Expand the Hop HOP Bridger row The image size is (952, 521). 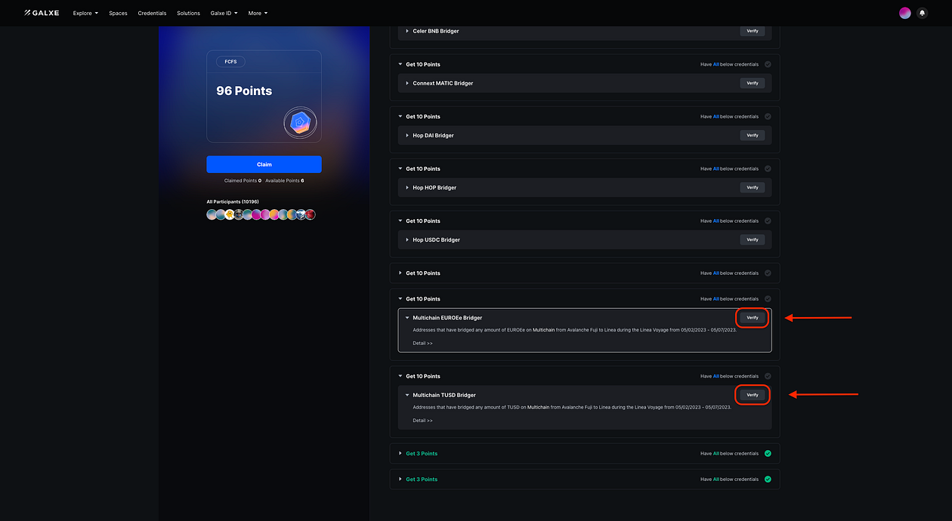(407, 187)
